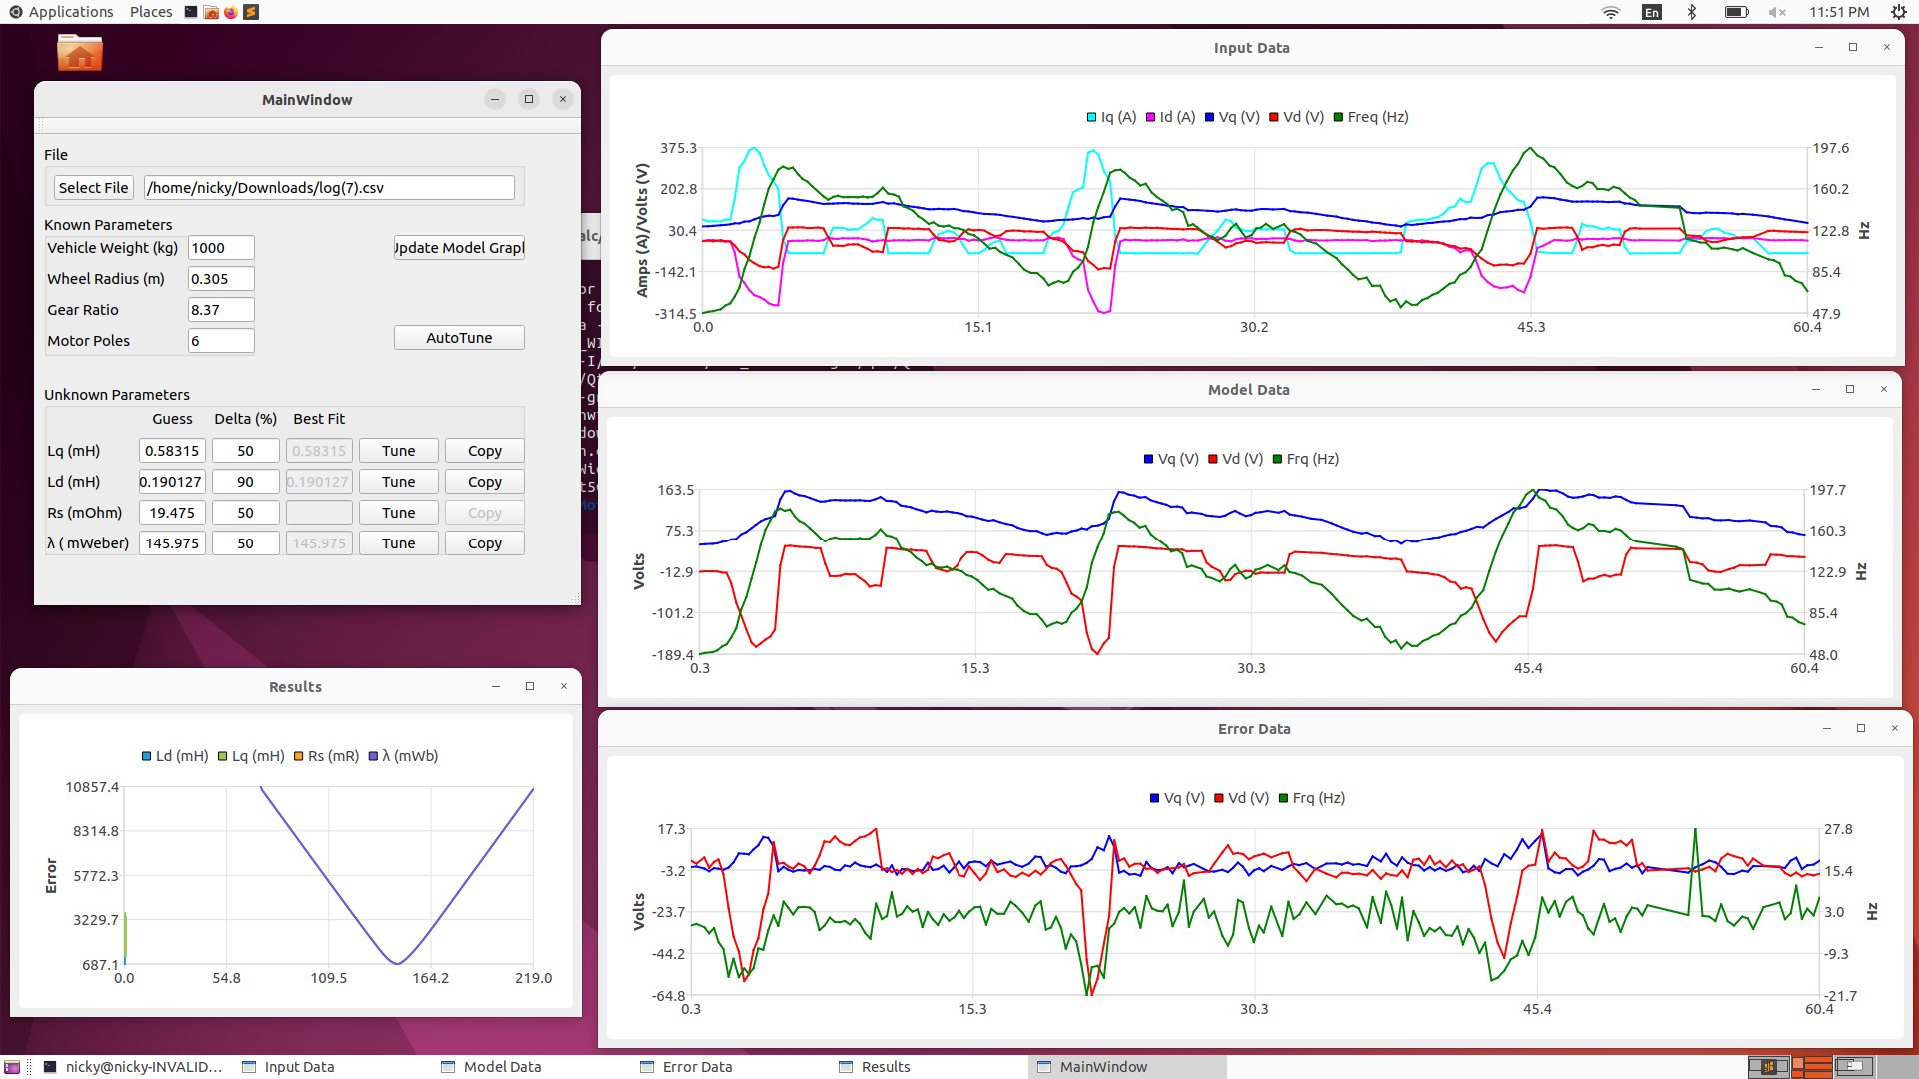The image size is (1919, 1079).
Task: Click the Rs (mOhm) guess field
Action: click(x=172, y=513)
